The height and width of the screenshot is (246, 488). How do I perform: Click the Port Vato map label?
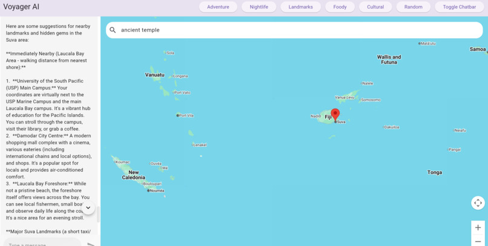point(182,92)
